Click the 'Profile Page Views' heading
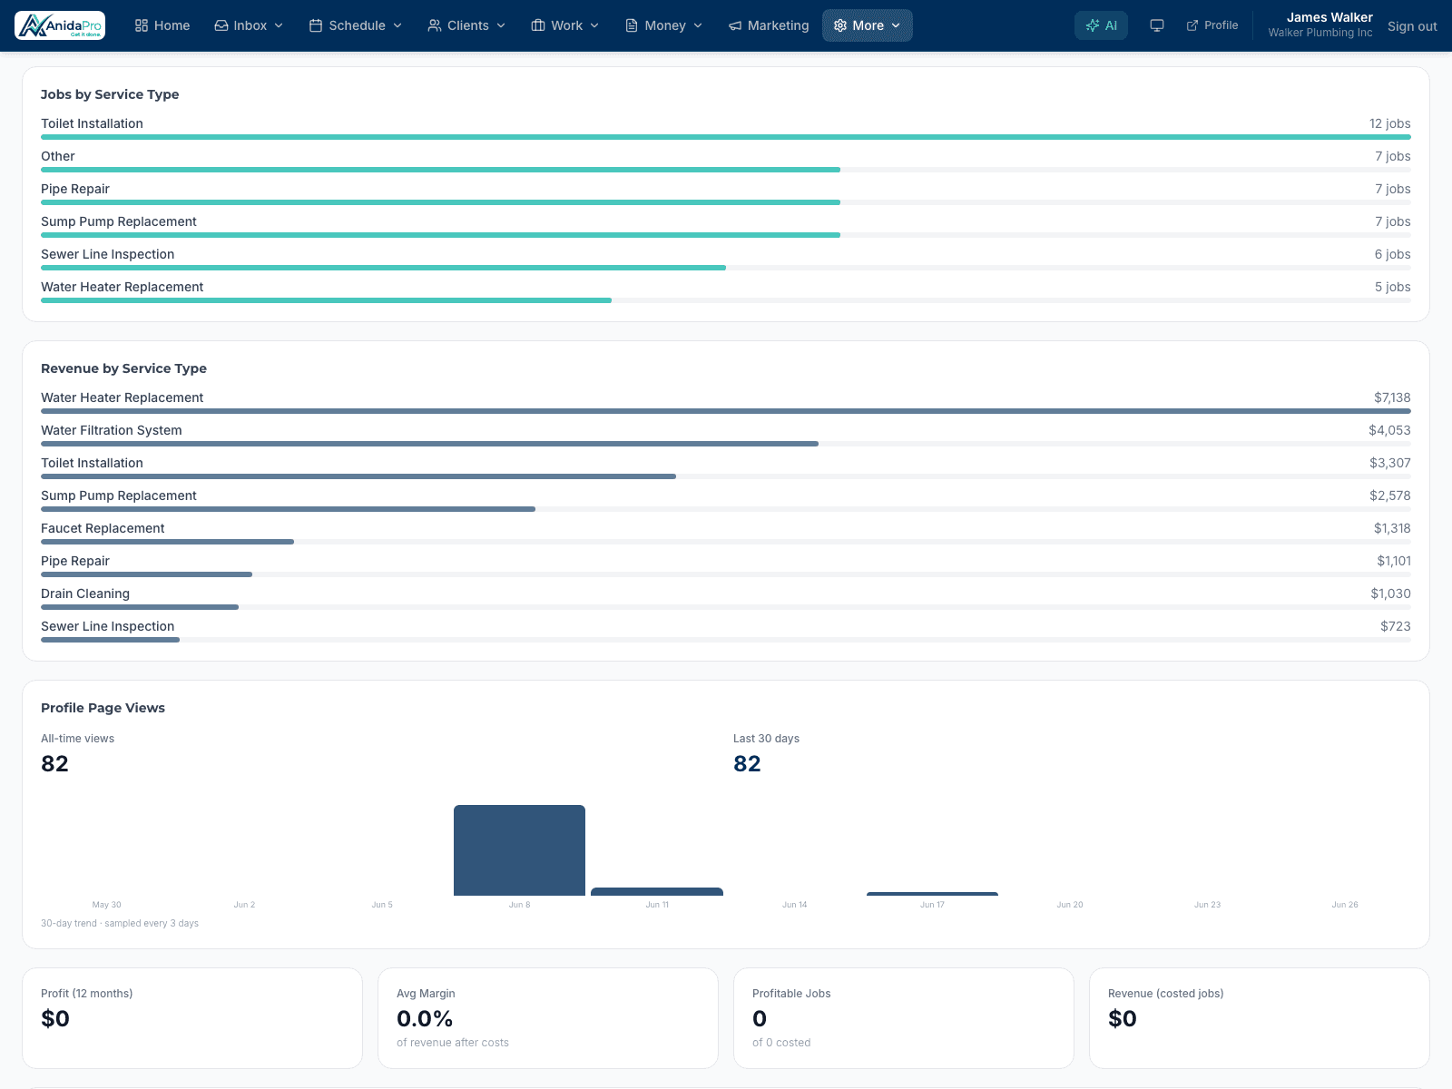This screenshot has width=1452, height=1089. (x=103, y=708)
